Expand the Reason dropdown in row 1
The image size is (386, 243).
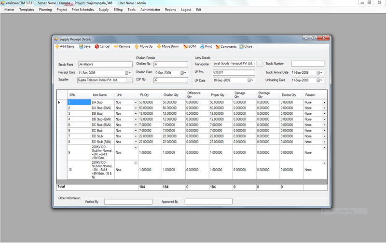coord(324,102)
